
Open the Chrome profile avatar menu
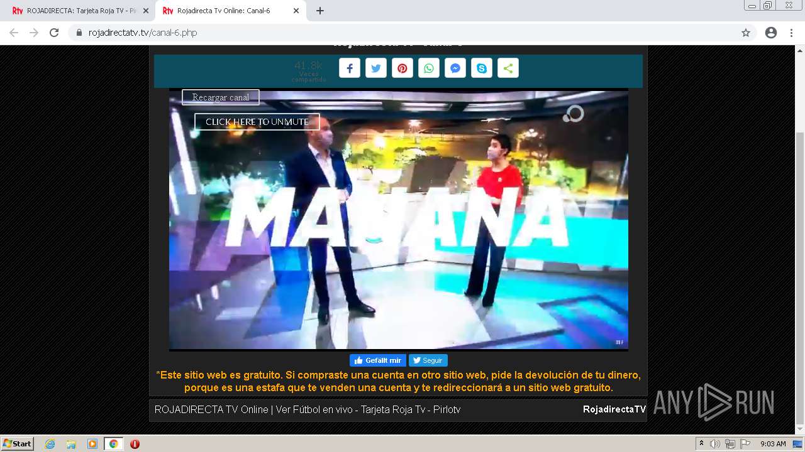click(771, 33)
